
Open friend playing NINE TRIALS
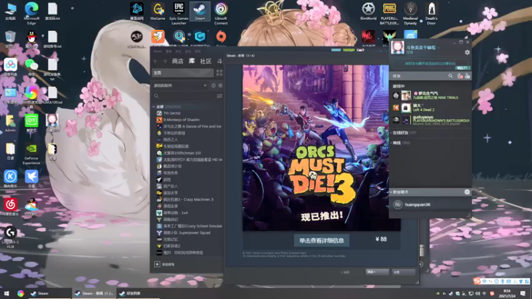[431, 95]
